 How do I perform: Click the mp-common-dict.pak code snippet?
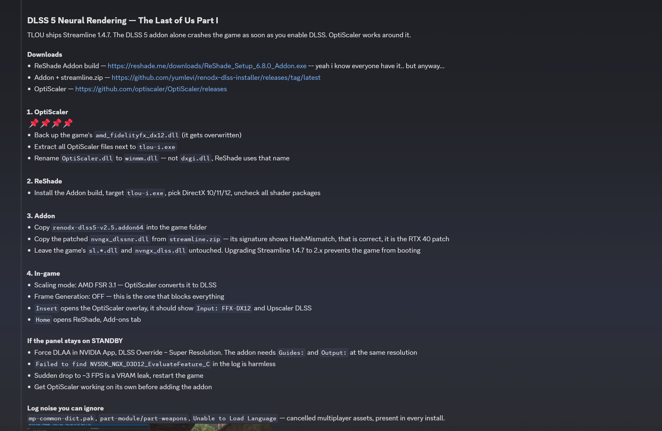click(x=61, y=419)
